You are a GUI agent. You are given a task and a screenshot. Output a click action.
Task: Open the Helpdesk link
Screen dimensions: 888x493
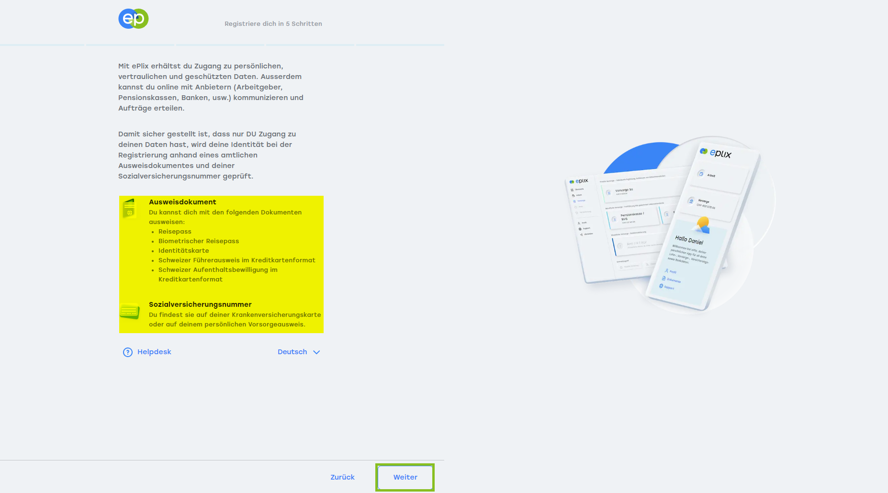tap(154, 352)
